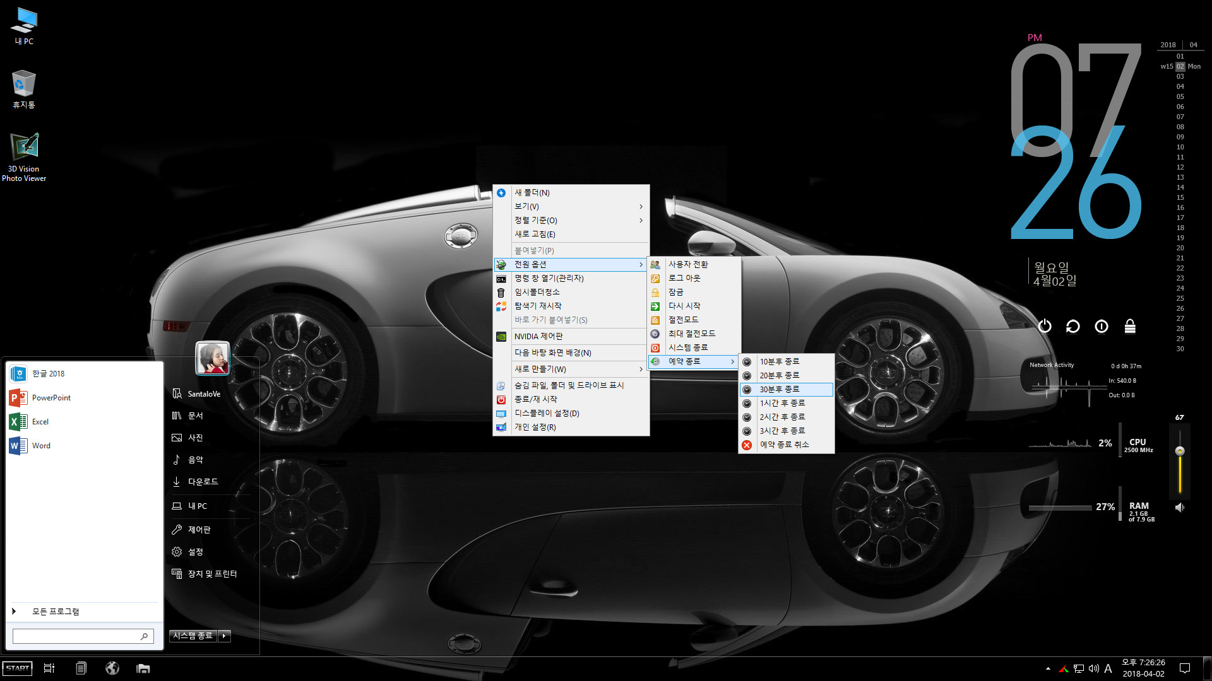Open Task View on taskbar
Screen dimensions: 1212x681
click(x=49, y=668)
